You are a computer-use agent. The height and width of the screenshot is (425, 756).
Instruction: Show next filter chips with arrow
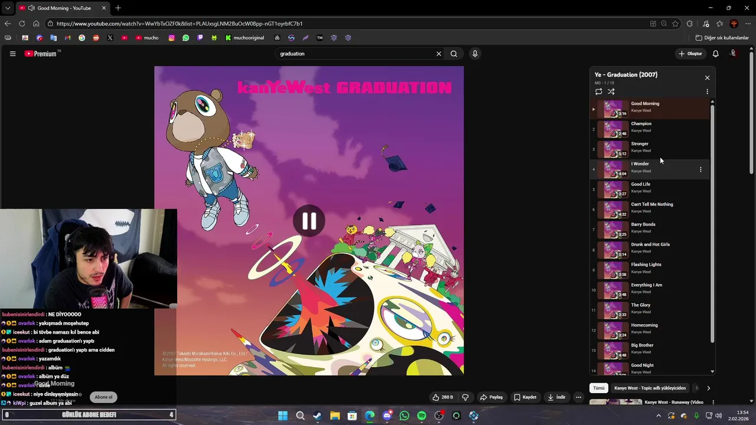(x=708, y=388)
